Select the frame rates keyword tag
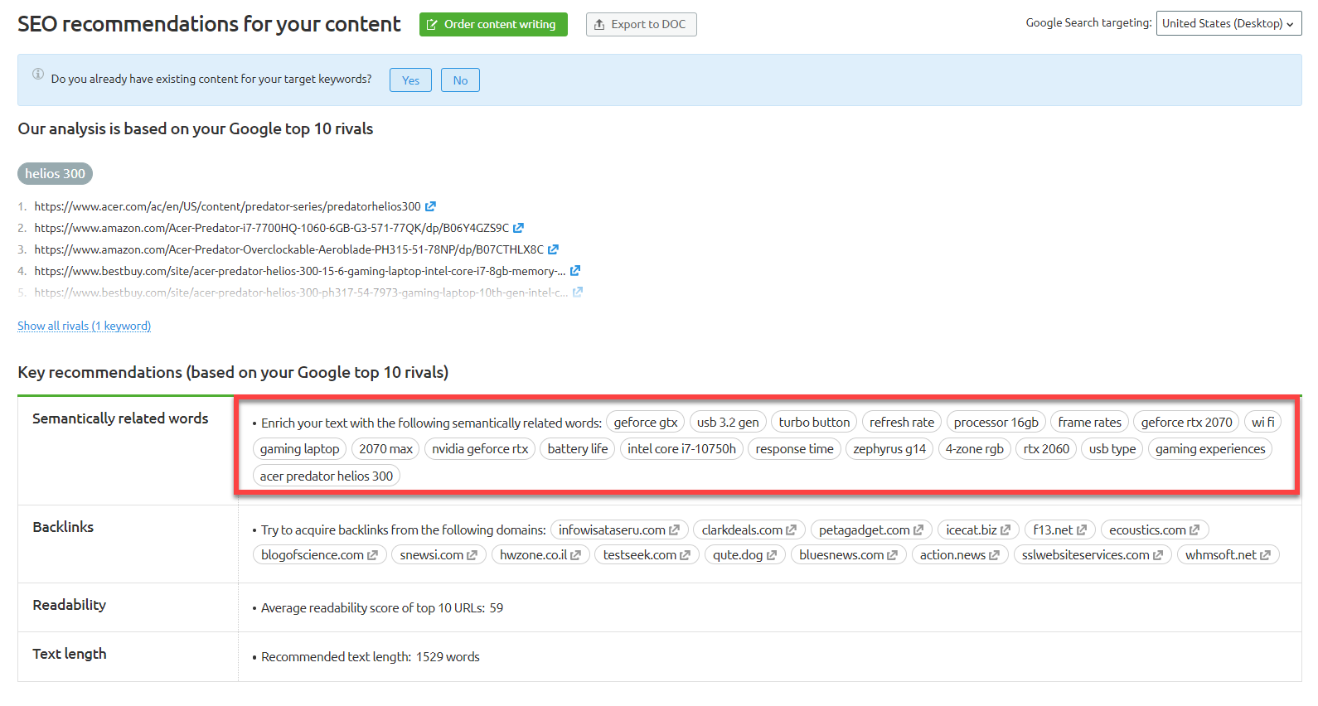This screenshot has height=706, width=1318. (1089, 423)
